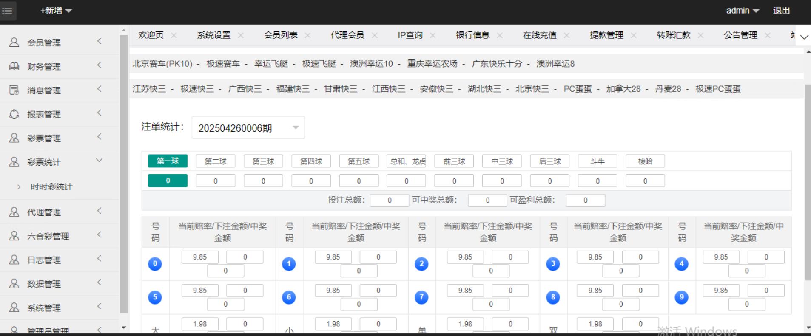Click the 财务管理 book icon in sidebar

click(x=14, y=66)
